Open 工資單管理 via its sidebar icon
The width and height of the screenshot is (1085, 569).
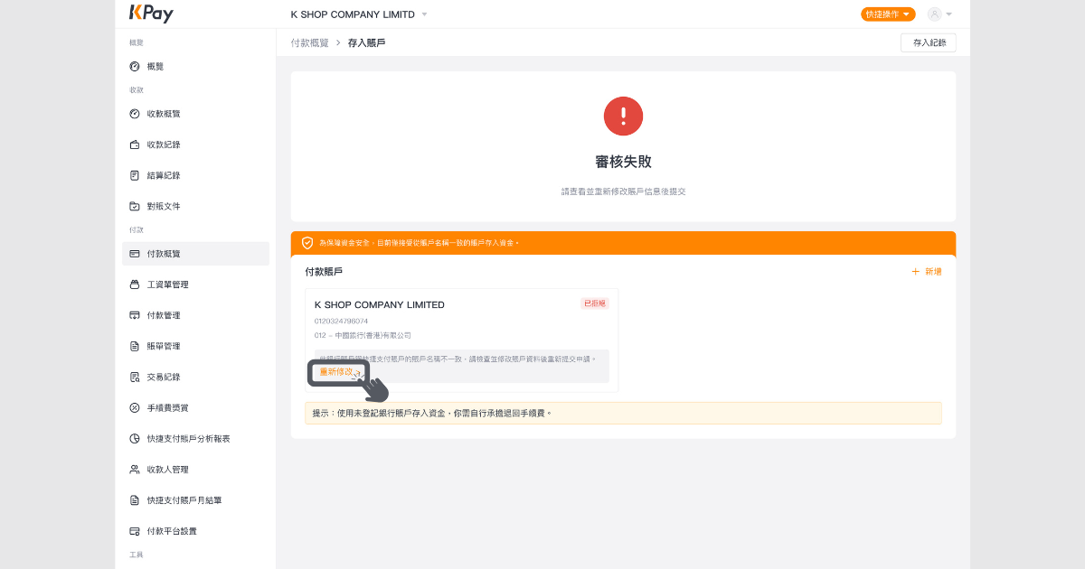(135, 284)
